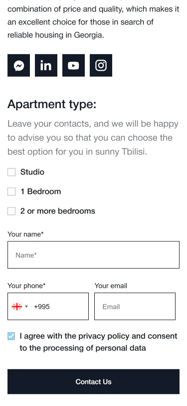Click the "2 or more bedrooms" label

pos(58,211)
